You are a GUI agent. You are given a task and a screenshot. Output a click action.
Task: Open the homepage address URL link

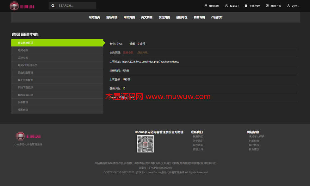(151, 62)
